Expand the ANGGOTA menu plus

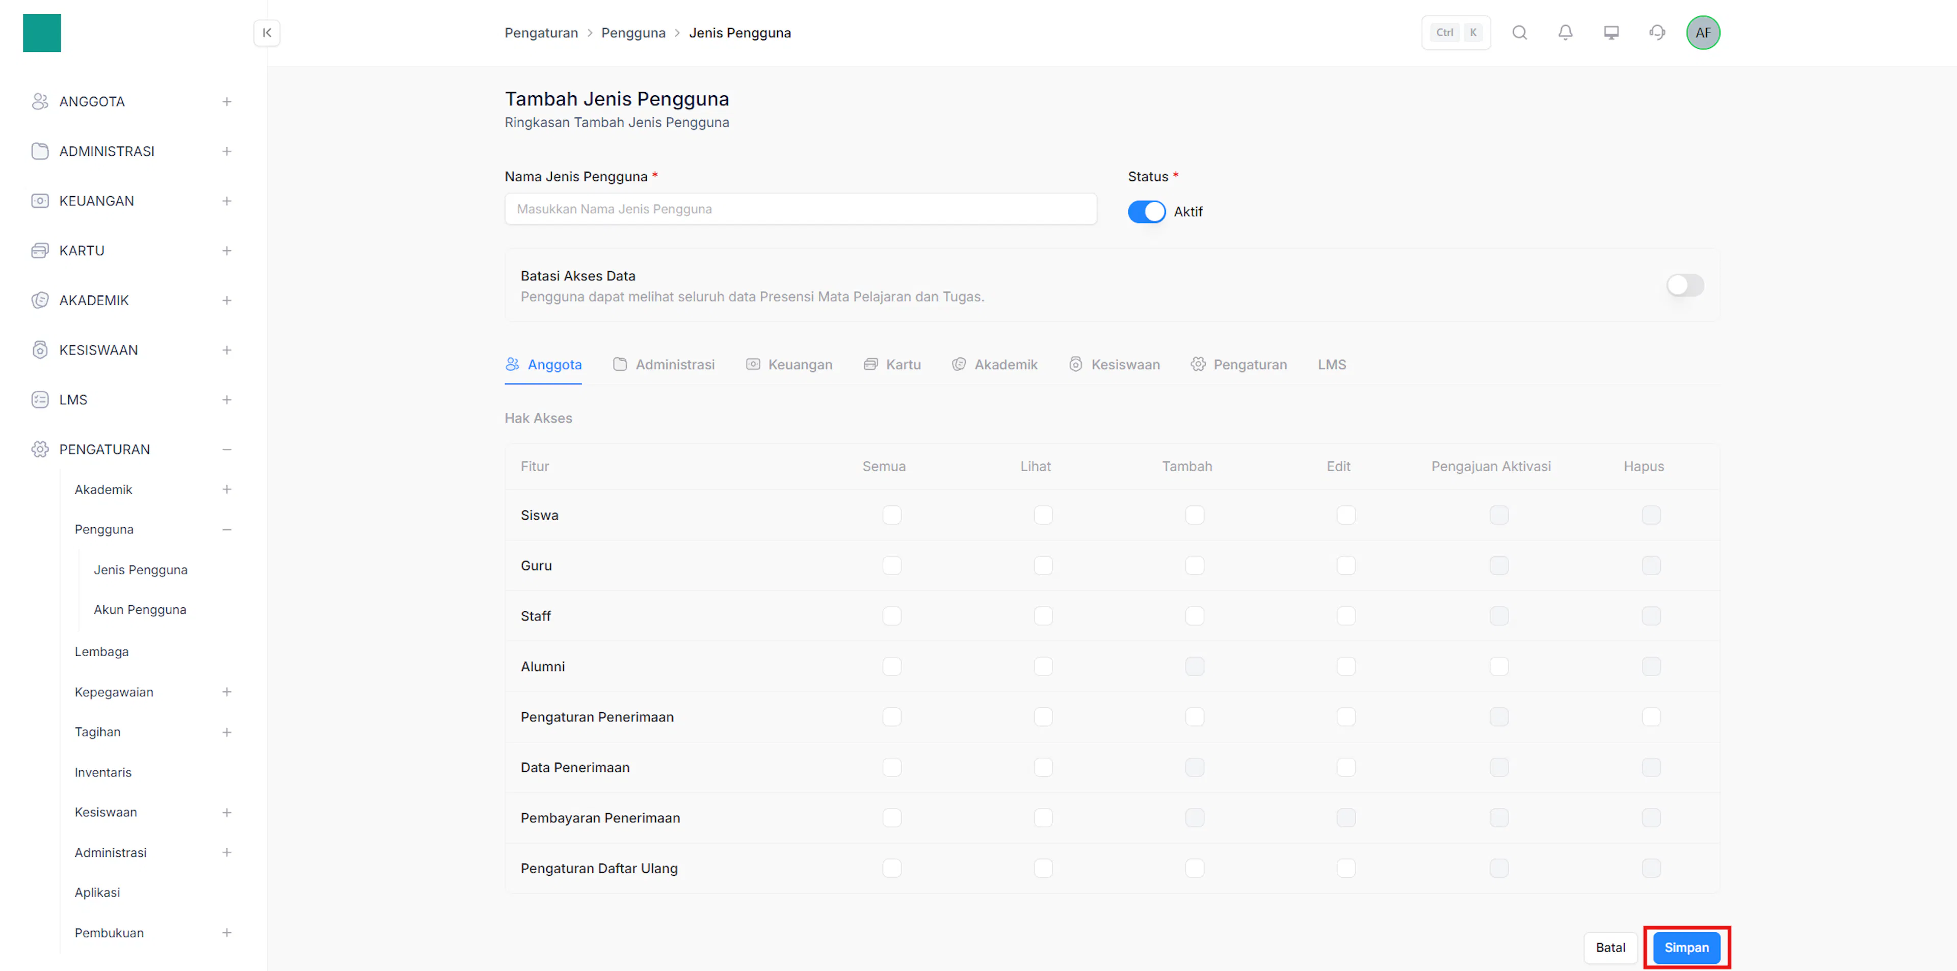pyautogui.click(x=226, y=101)
